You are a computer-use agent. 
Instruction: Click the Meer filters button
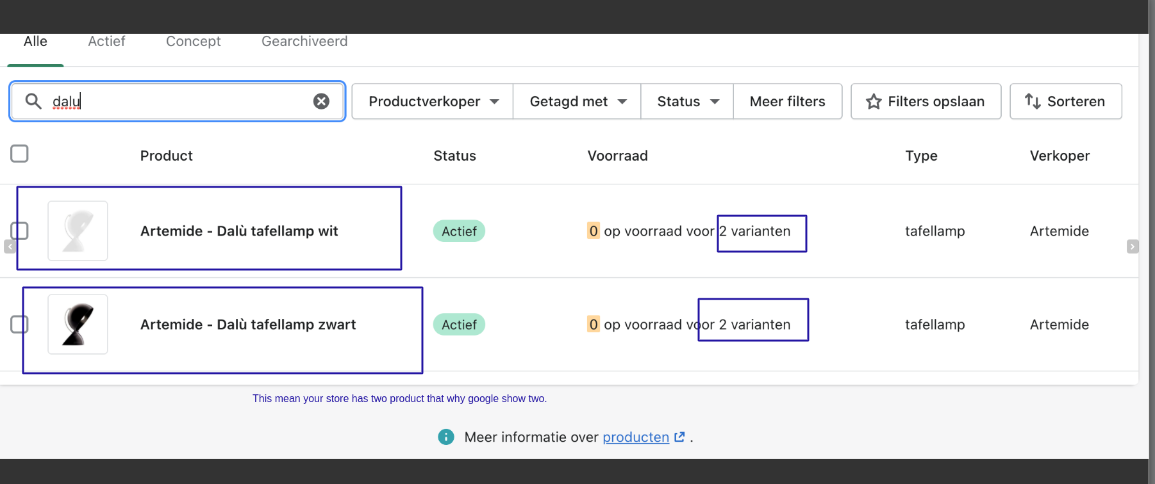click(x=787, y=101)
